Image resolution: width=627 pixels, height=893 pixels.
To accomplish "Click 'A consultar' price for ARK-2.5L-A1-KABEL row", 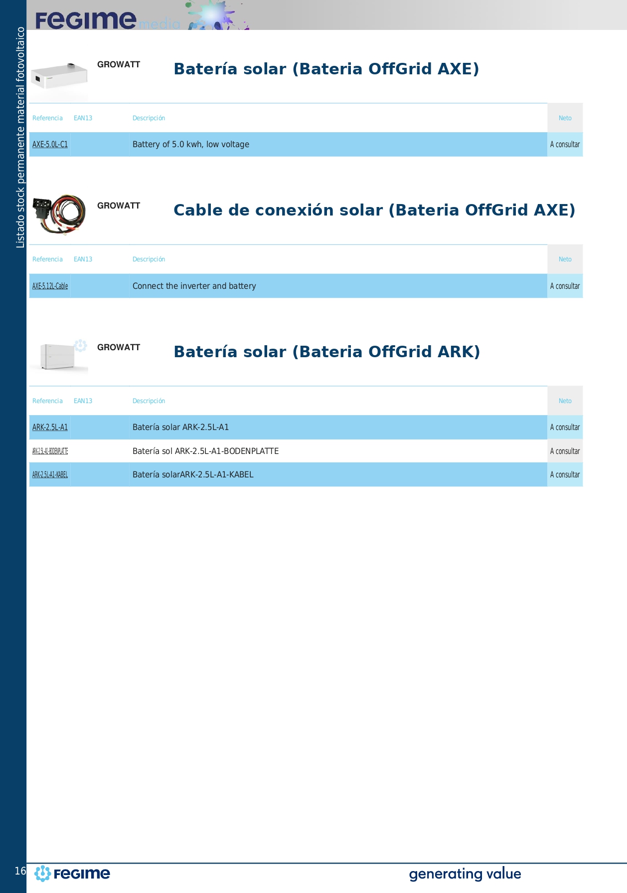I will tap(565, 475).
